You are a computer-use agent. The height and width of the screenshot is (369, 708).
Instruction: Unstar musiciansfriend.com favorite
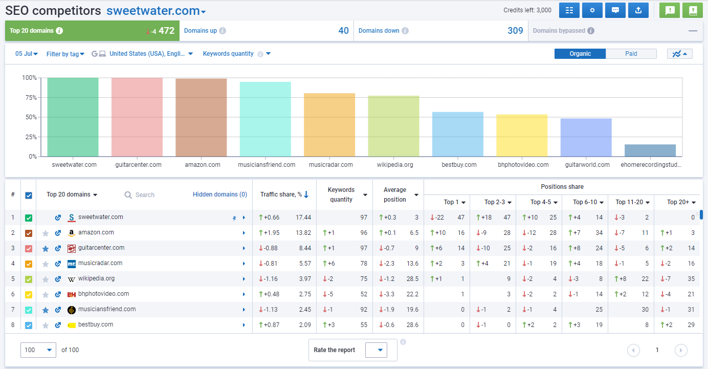(46, 310)
